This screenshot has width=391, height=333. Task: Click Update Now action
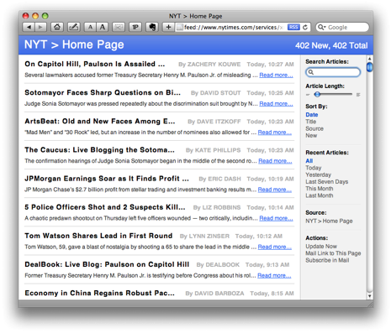point(321,247)
